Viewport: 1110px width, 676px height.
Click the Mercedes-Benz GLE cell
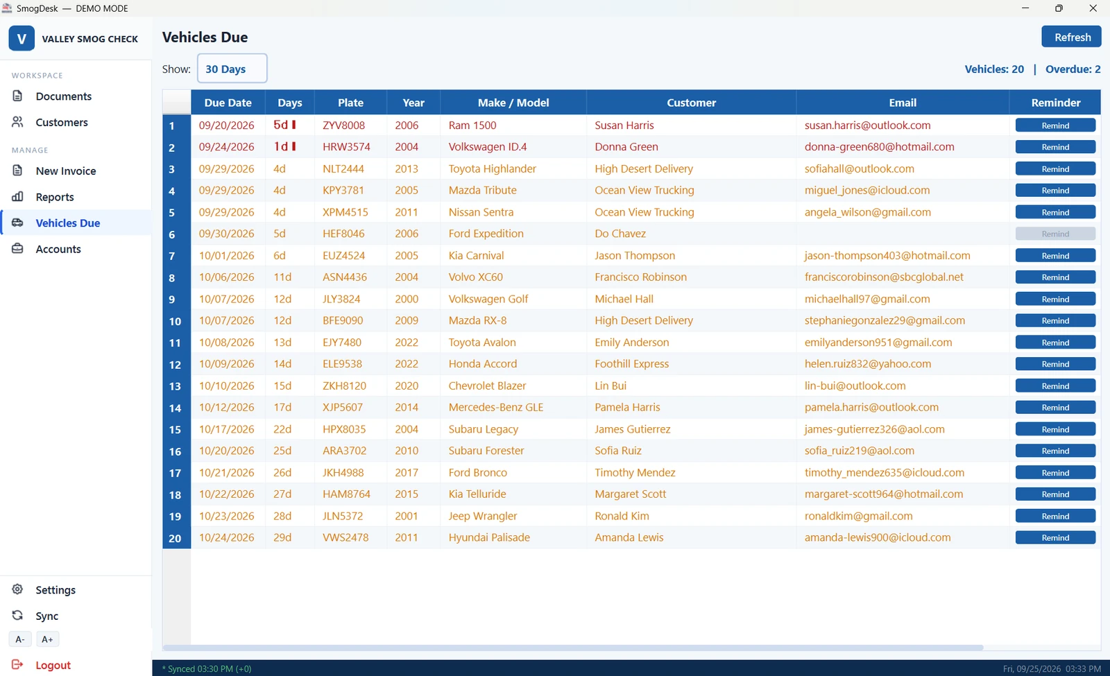coord(513,408)
